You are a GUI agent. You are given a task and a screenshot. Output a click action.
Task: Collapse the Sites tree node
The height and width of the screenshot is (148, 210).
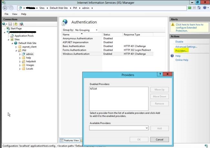tap(8, 40)
